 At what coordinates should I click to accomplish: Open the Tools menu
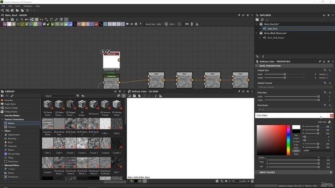pyautogui.click(x=17, y=6)
